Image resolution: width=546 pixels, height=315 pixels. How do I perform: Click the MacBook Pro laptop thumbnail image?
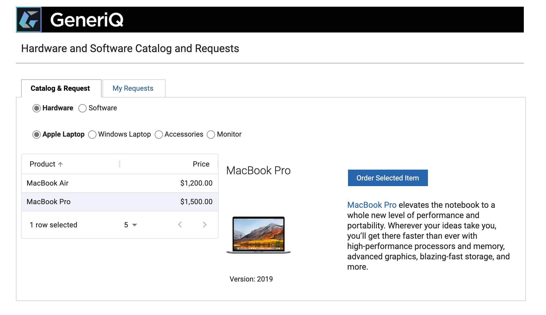[x=259, y=235]
